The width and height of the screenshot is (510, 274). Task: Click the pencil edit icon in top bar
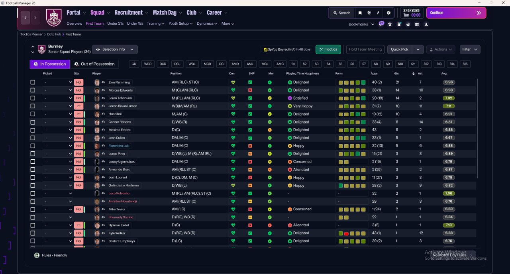(378, 13)
